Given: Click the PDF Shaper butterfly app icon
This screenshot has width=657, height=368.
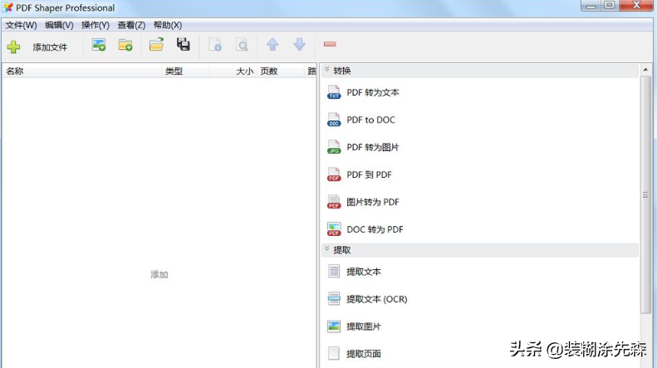Looking at the screenshot, I should coord(7,7).
